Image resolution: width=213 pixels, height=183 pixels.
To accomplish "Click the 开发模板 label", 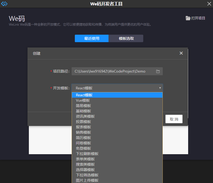I will [61, 88].
